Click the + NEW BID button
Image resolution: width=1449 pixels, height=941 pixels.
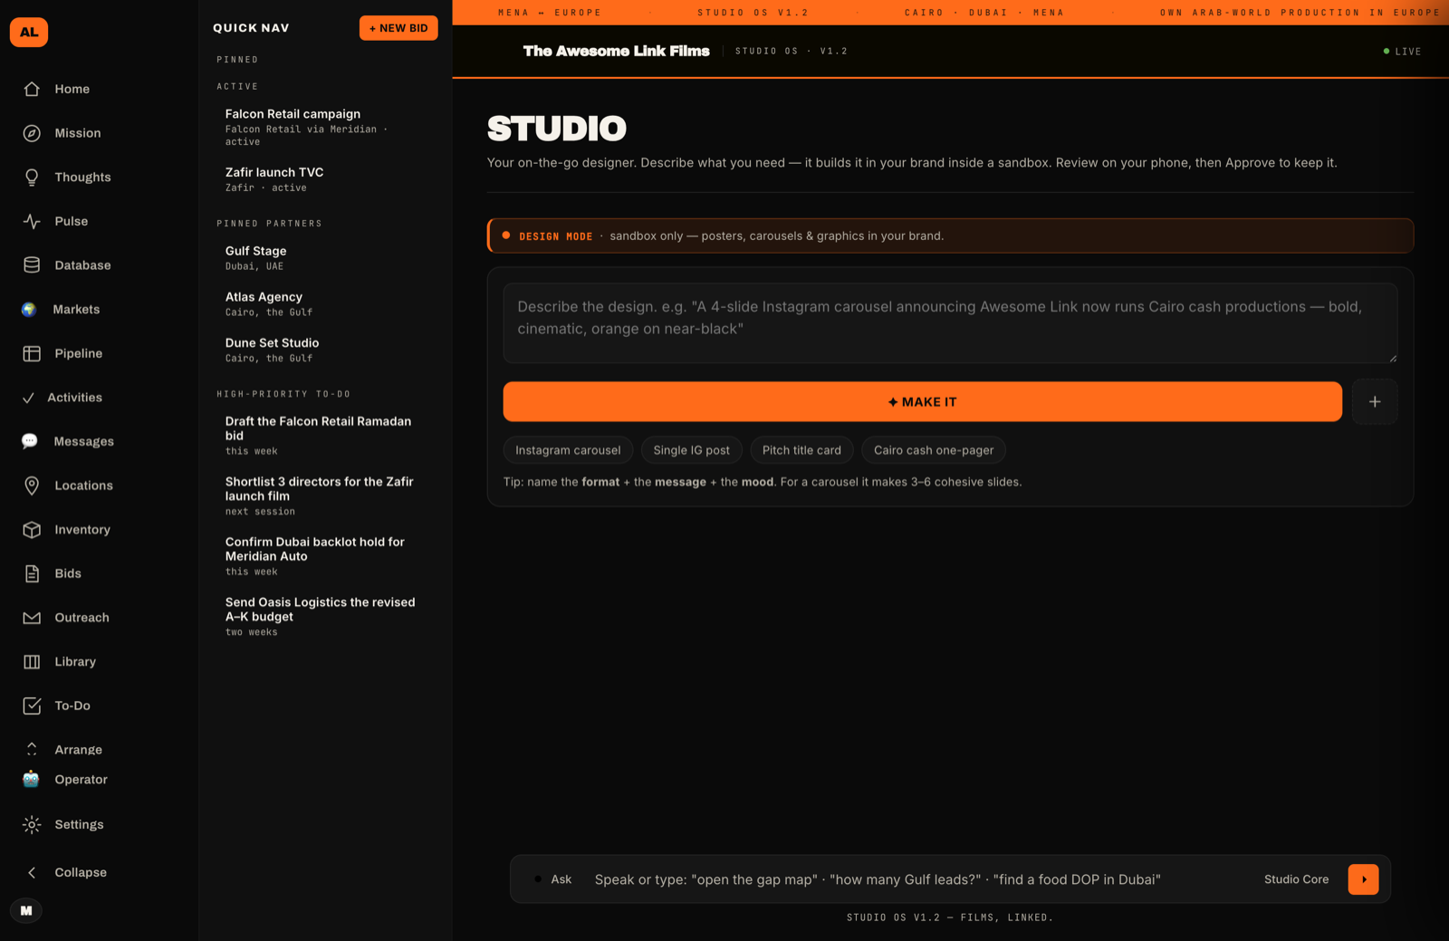point(398,28)
